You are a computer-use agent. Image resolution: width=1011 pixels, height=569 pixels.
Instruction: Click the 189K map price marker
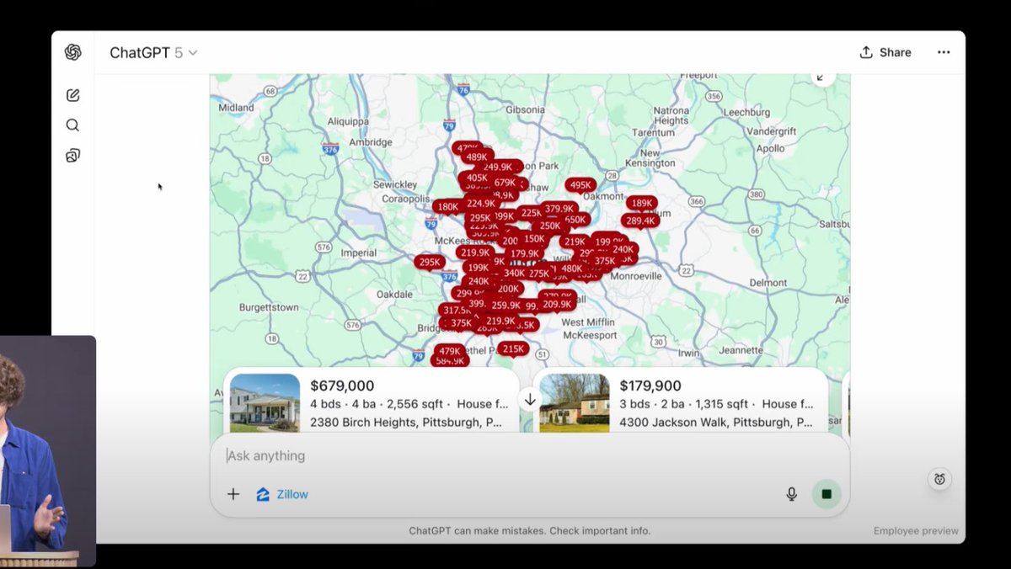click(x=642, y=204)
